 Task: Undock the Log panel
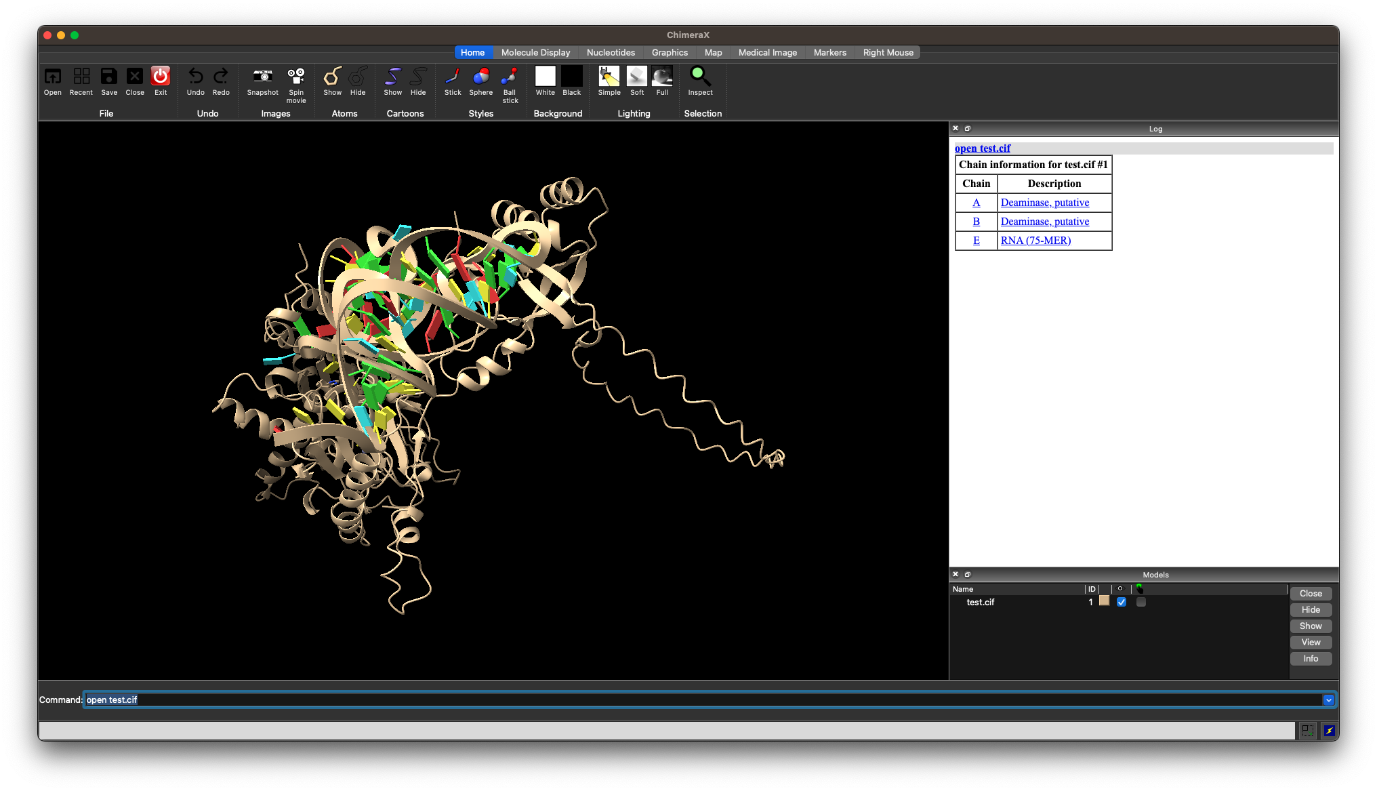pos(968,128)
